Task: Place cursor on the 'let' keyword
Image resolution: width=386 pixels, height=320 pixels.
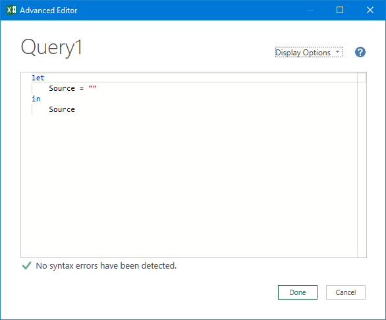Action: [x=38, y=78]
